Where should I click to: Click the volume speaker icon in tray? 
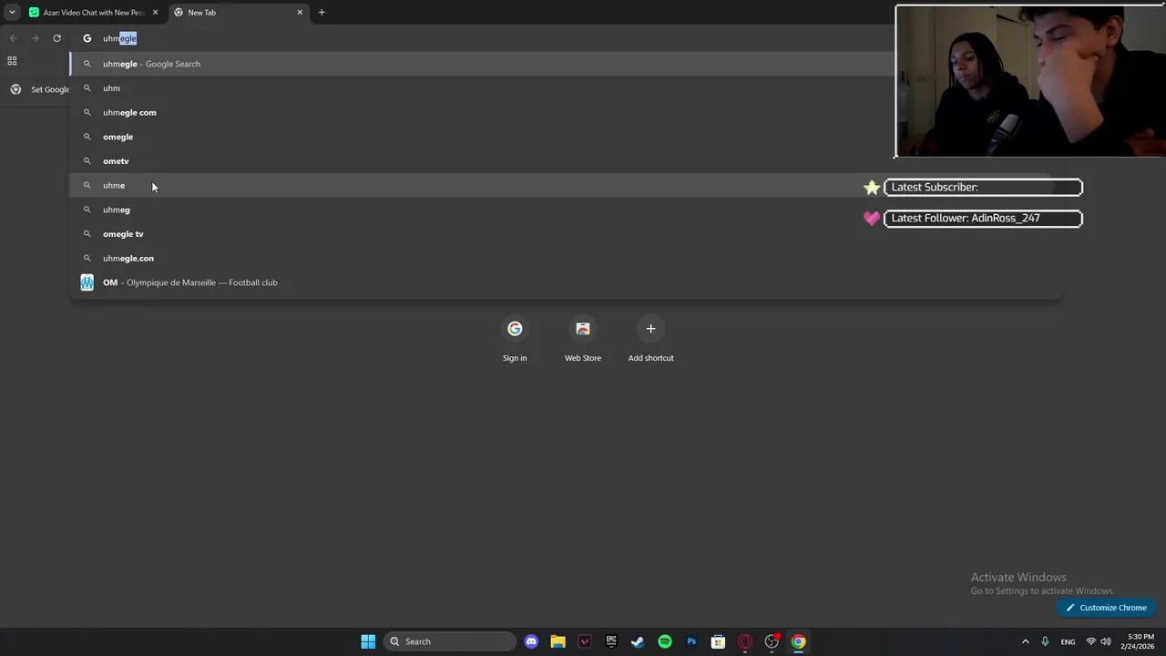[1106, 641]
